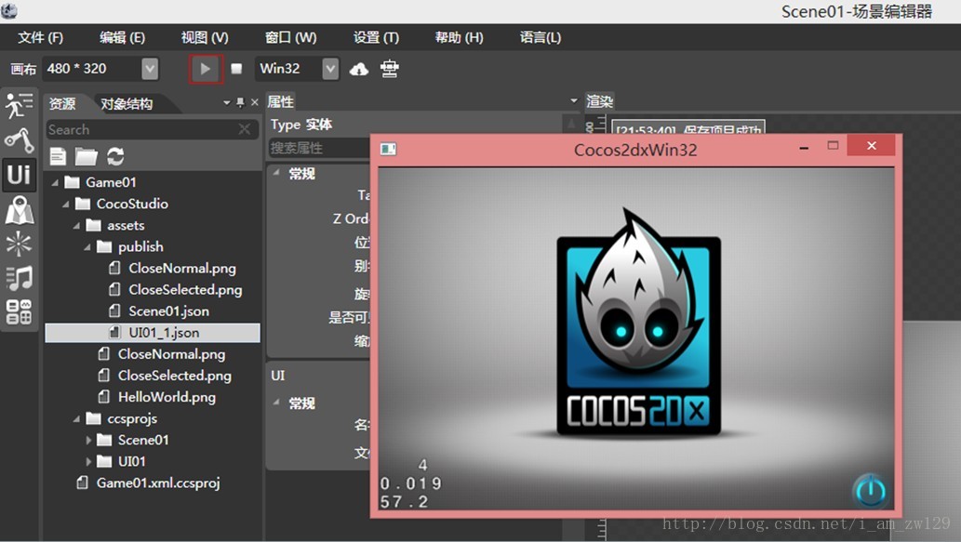
Task: Collapse the ccsprojs folder
Action: coord(76,419)
